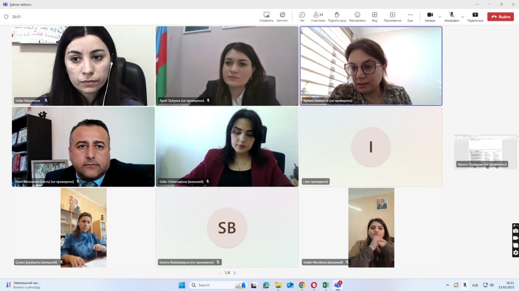
Task: Open the Еще more options menu
Action: 410,17
